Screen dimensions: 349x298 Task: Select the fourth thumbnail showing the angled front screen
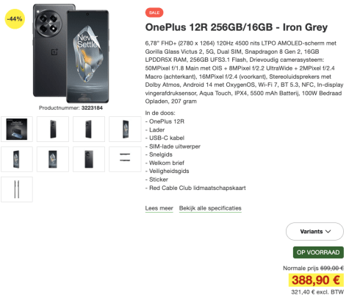click(x=125, y=129)
